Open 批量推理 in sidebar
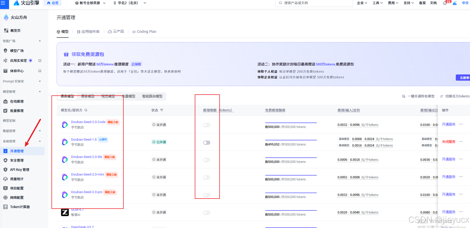The width and height of the screenshot is (470, 228). coord(17,111)
